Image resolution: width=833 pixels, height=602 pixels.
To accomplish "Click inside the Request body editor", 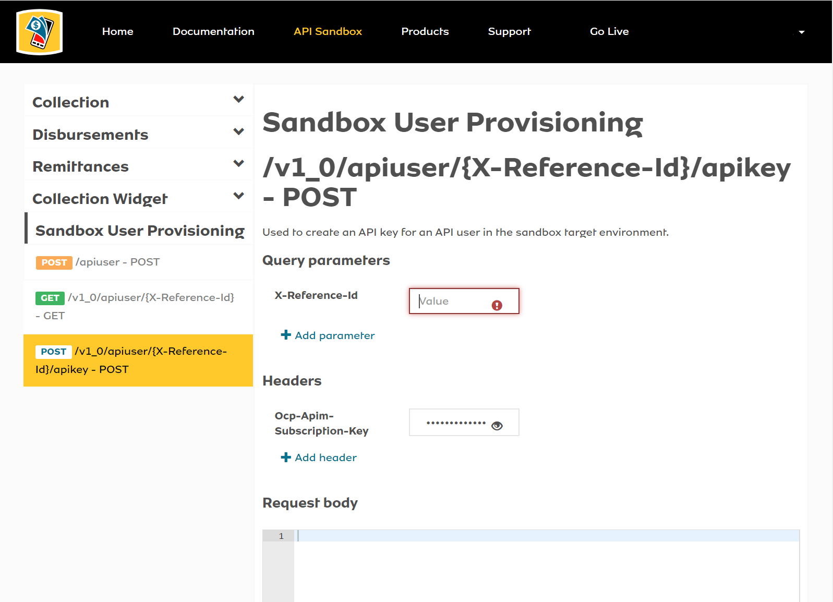I will click(547, 566).
